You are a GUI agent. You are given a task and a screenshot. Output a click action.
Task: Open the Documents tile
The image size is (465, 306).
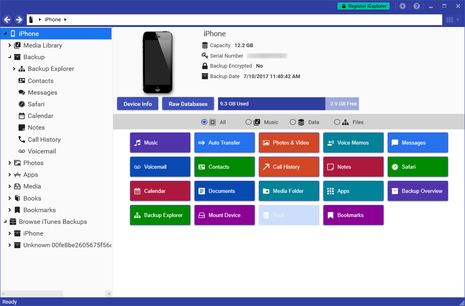225,191
